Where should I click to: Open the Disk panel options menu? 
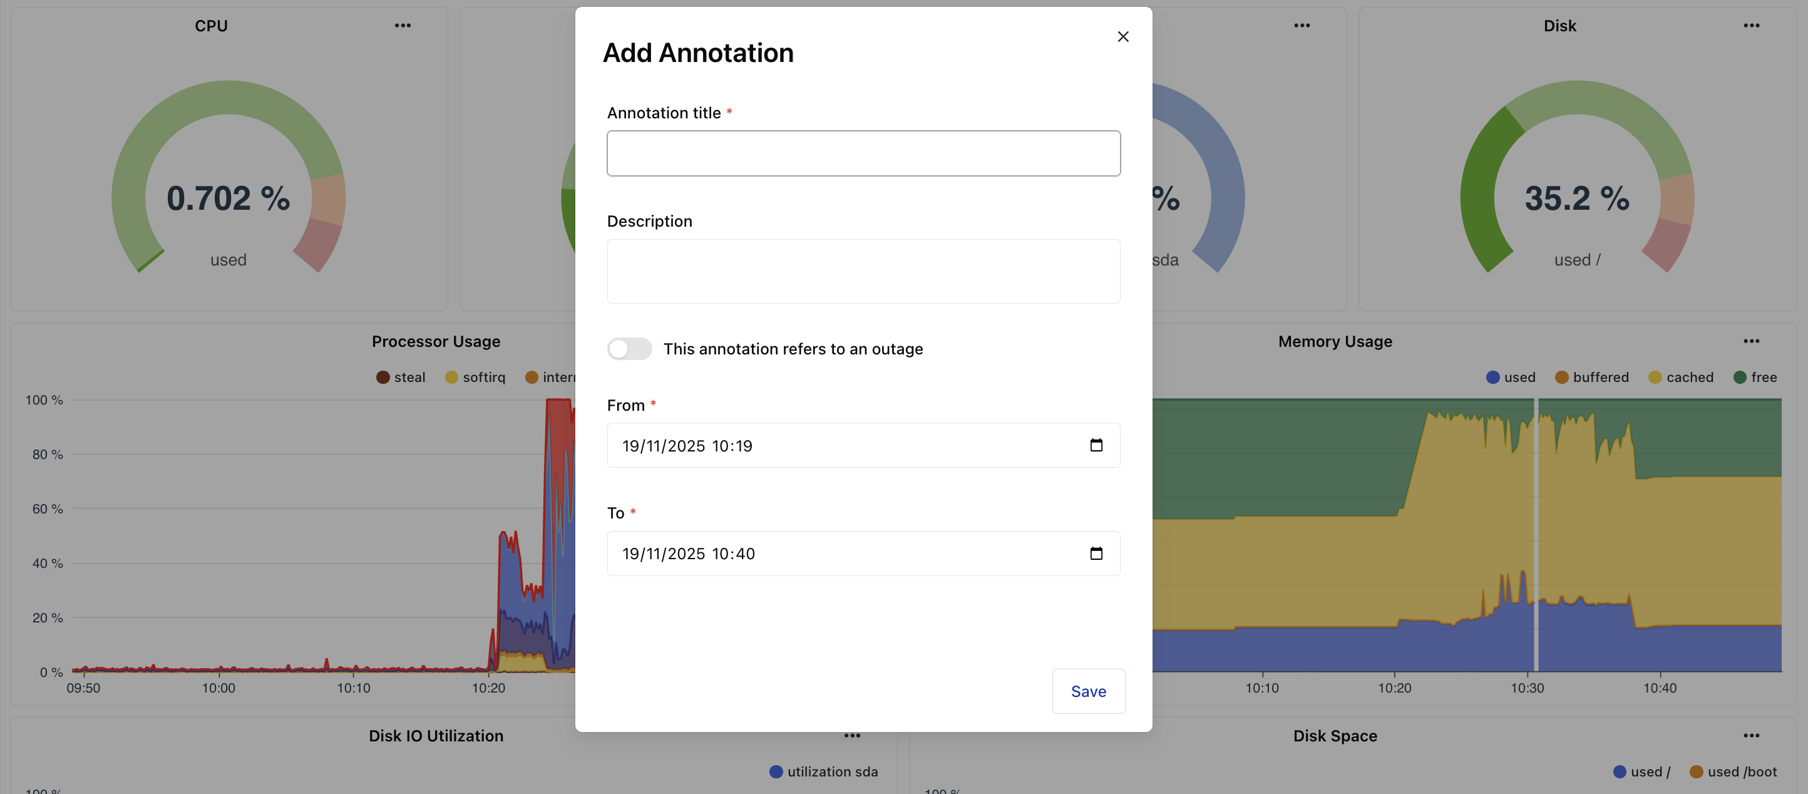1751,25
